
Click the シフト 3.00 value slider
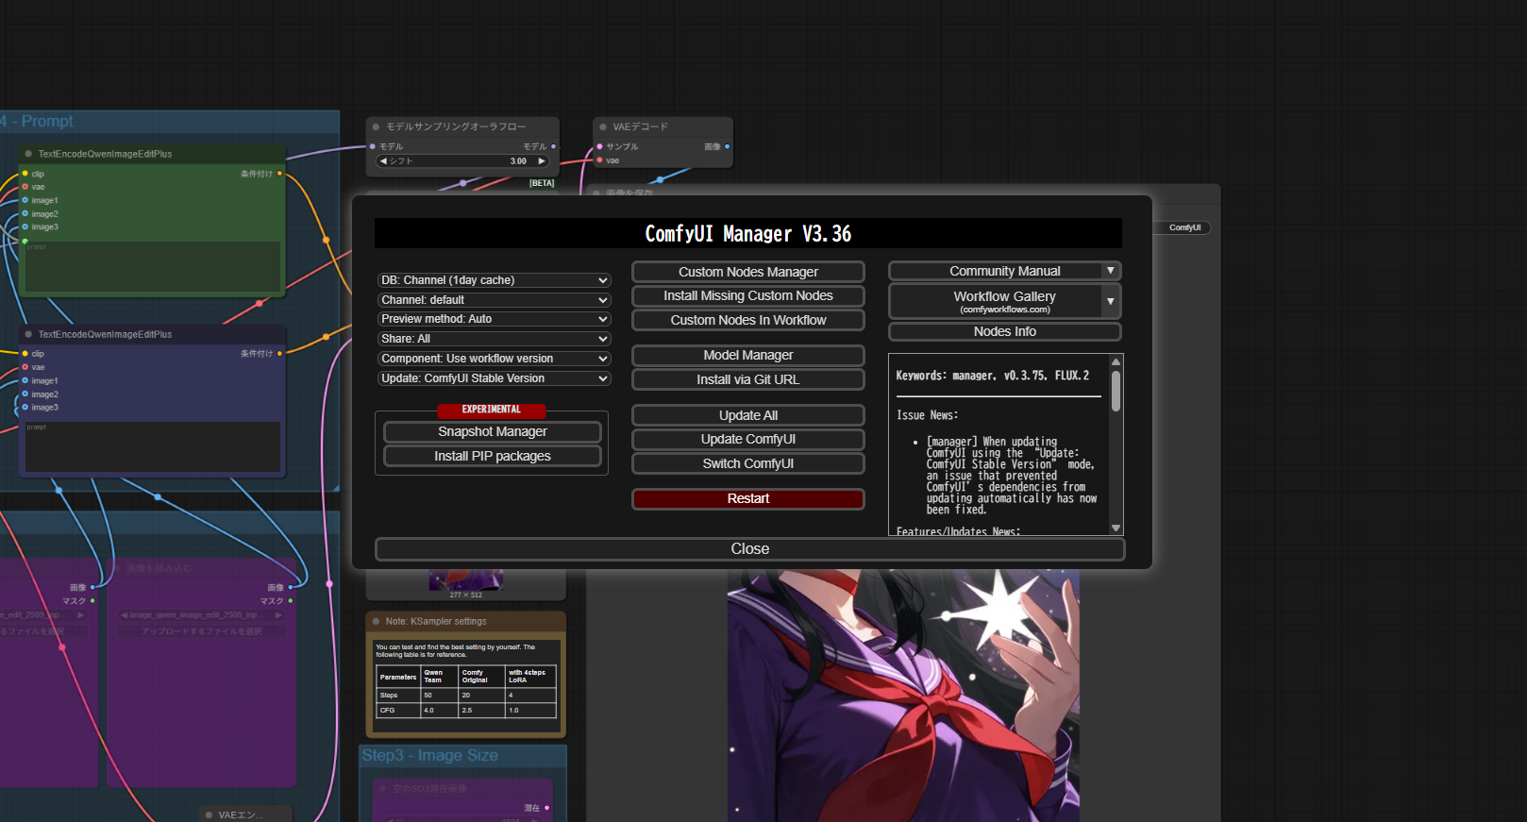462,161
